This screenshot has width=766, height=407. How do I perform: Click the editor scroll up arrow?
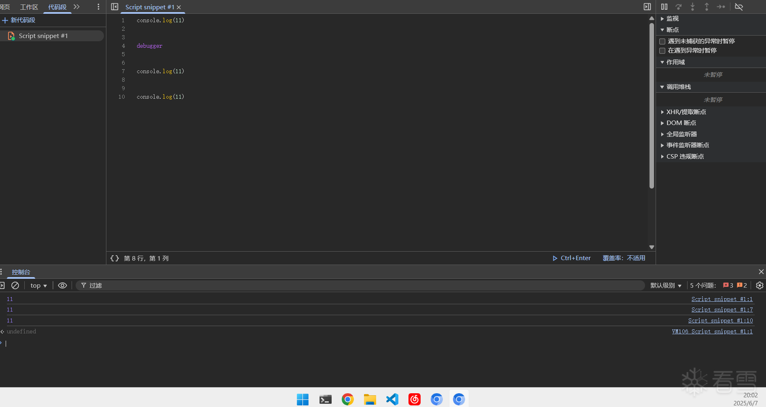(x=652, y=19)
